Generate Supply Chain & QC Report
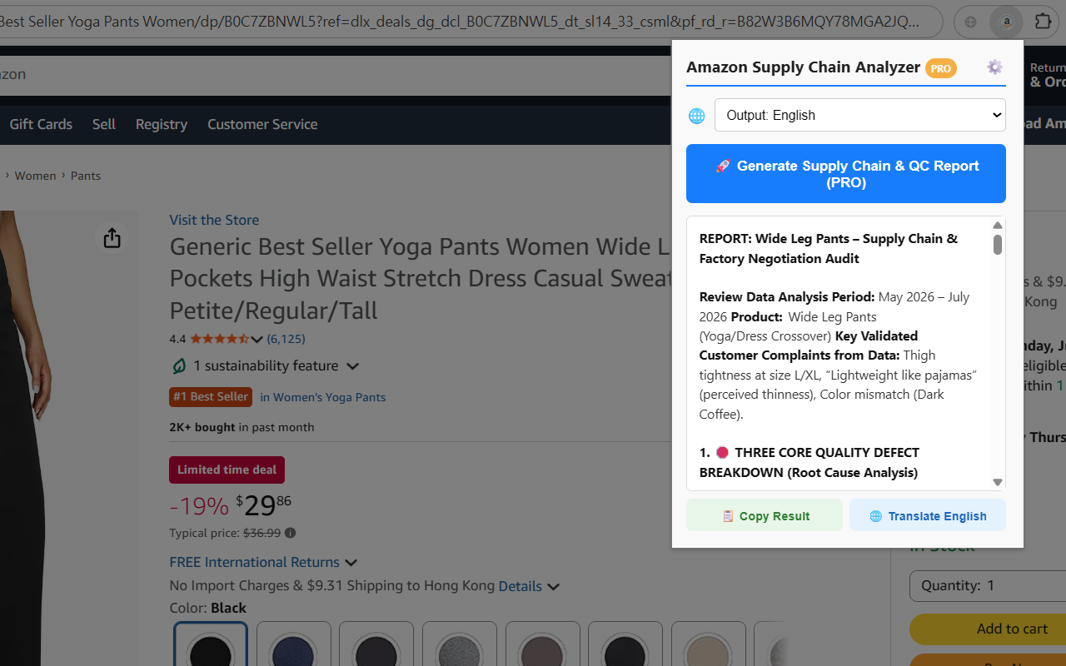The height and width of the screenshot is (666, 1066). 846,173
